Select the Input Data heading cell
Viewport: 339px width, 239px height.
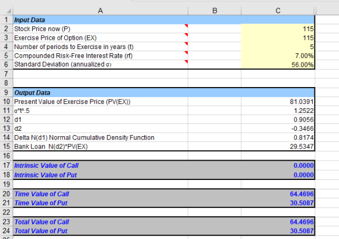tap(101, 20)
